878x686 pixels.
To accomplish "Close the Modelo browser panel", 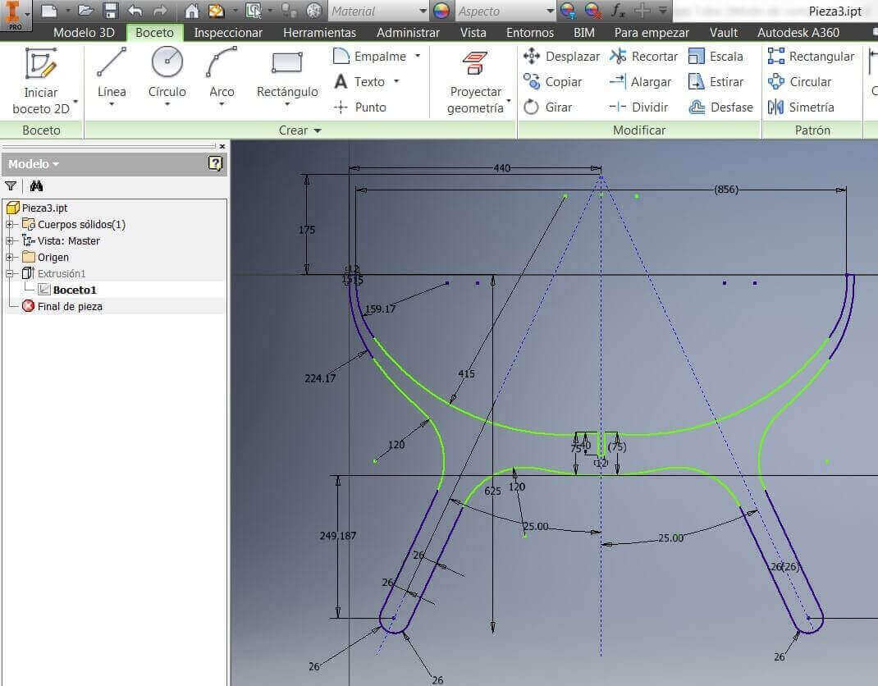I will 222,146.
